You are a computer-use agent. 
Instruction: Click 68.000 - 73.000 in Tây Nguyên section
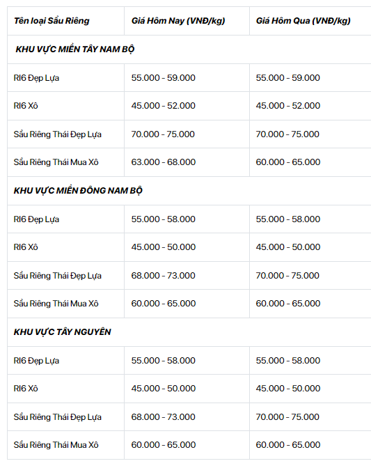pyautogui.click(x=164, y=417)
